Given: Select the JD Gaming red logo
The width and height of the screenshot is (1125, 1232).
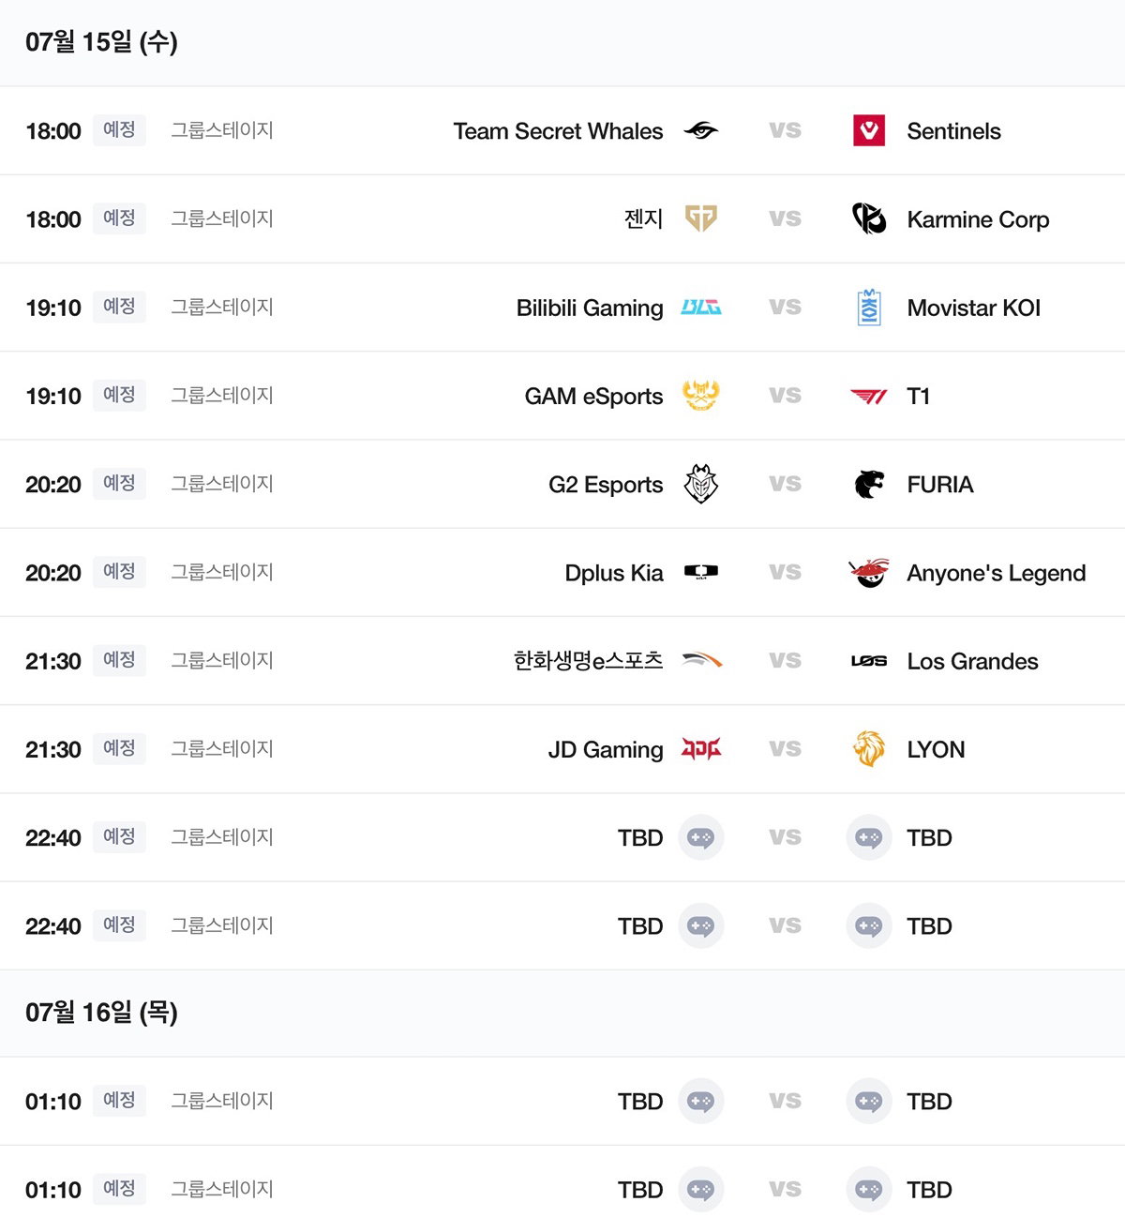Looking at the screenshot, I should point(700,749).
